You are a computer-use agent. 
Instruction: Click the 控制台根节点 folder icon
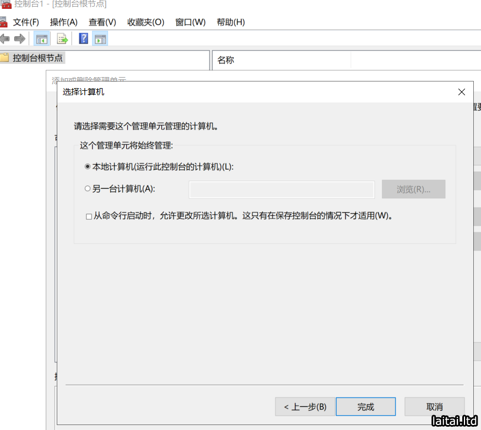5,58
